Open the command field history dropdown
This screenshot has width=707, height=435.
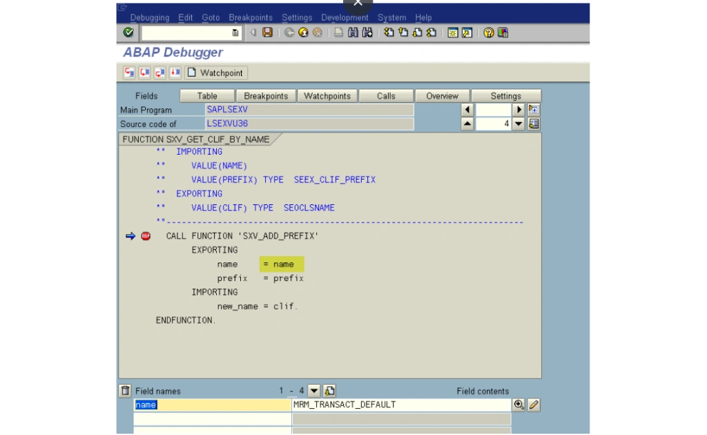(235, 32)
